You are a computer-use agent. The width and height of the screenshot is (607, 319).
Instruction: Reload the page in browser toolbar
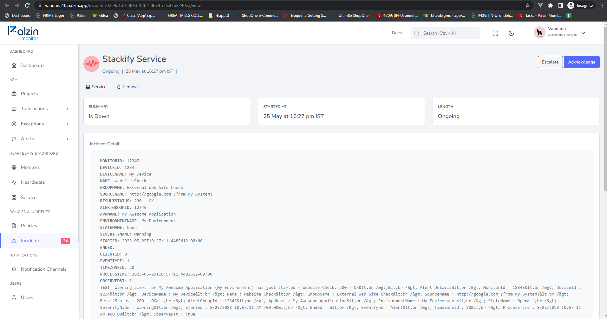click(27, 5)
